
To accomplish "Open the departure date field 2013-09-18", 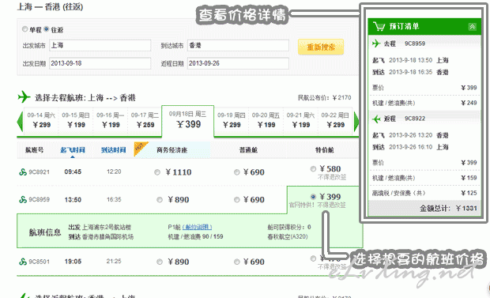I will 100,63.
